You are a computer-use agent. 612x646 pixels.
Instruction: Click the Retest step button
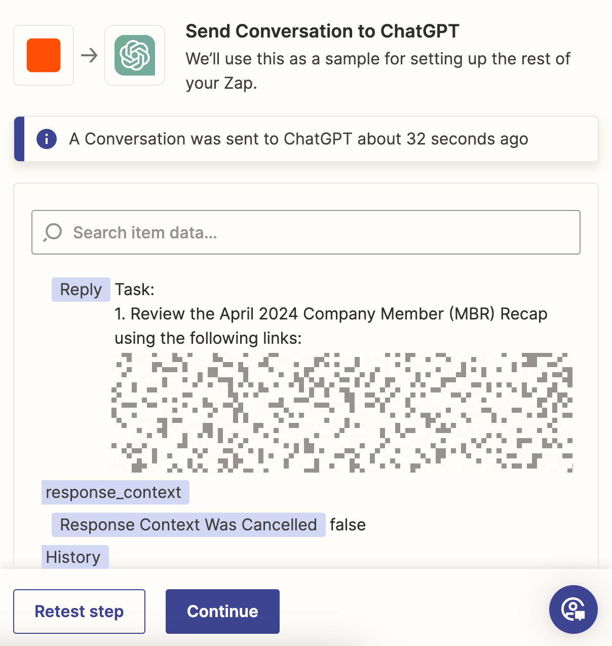(79, 612)
